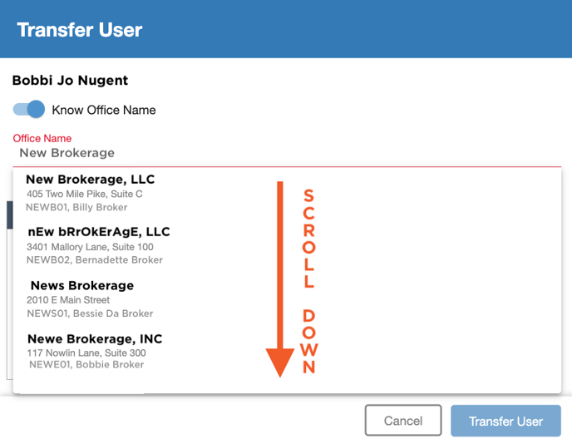Click NEWB01, Billy Broker entry line
Viewport: 572px width, 444px height.
(x=76, y=207)
